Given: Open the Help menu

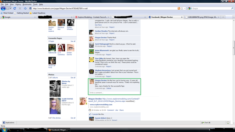Looking at the screenshot, I should point(41,4).
